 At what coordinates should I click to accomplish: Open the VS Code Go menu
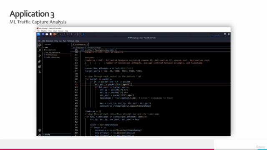click(x=60, y=41)
